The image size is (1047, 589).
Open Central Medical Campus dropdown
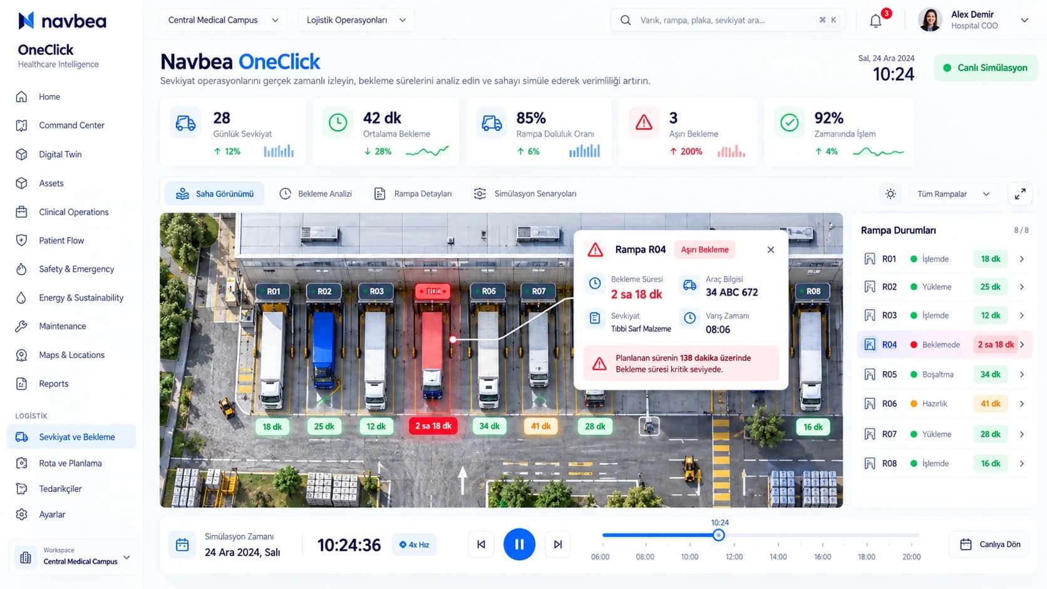(x=224, y=20)
